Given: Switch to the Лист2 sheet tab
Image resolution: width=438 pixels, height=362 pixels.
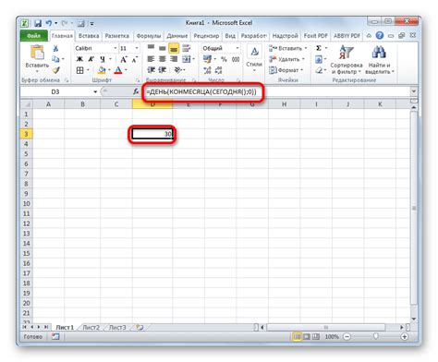Looking at the screenshot, I should click(91, 328).
